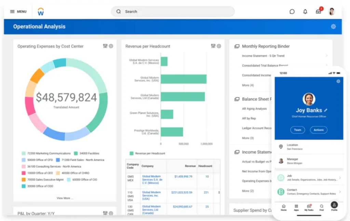Open gear on Operating Expenses card
This screenshot has width=350, height=221.
(x=111, y=46)
